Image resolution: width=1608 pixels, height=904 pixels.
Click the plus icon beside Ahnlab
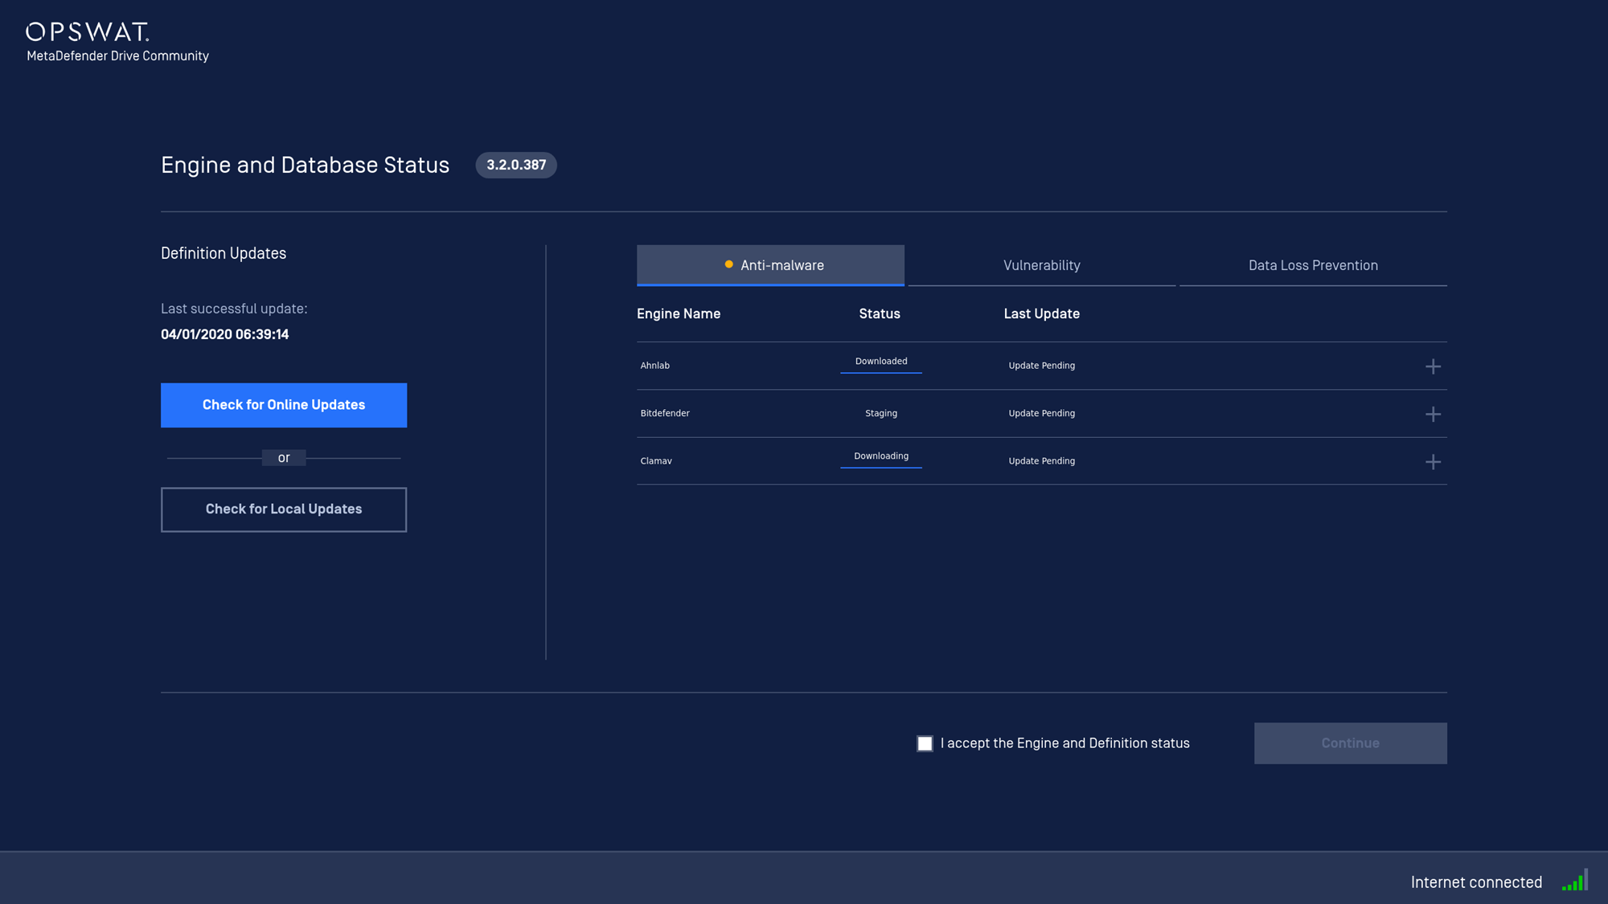[x=1434, y=366]
